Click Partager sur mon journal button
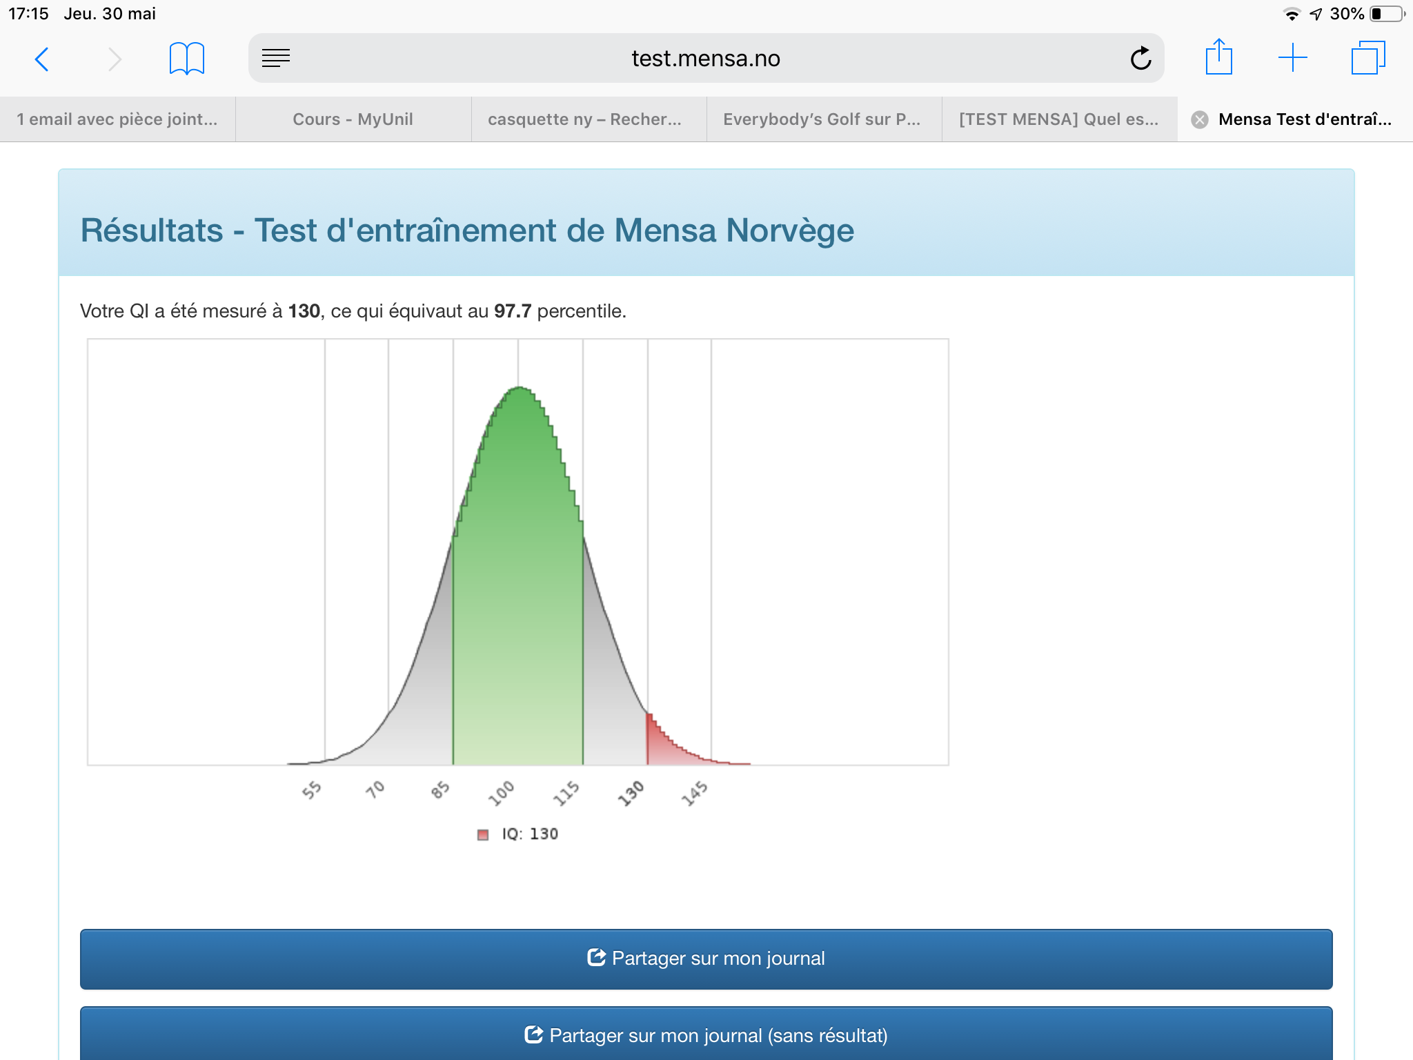 pyautogui.click(x=706, y=959)
